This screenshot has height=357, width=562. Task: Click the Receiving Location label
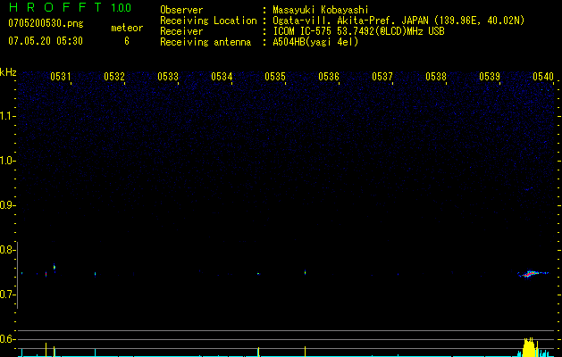tap(208, 21)
